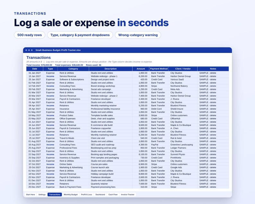Viewport: 255px width, 204px height.
Task: Open the Start Here sheet tab
Action: click(x=31, y=195)
